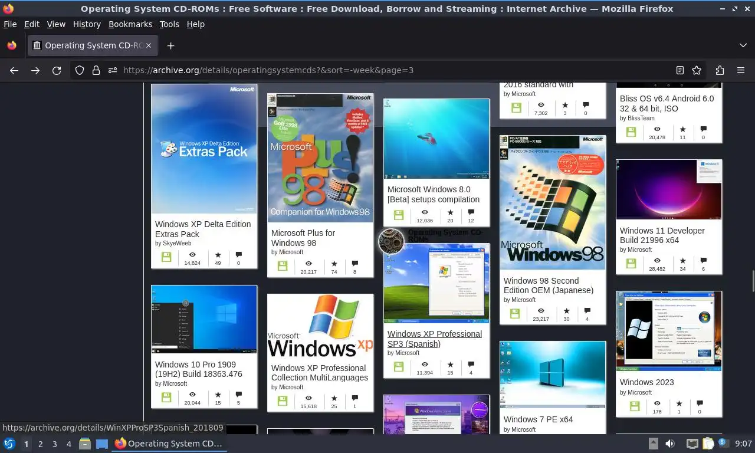Open the View menu
Image resolution: width=755 pixels, height=453 pixels.
coord(56,24)
